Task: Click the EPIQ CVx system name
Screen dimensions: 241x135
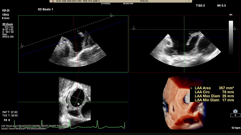Action: (144, 1)
